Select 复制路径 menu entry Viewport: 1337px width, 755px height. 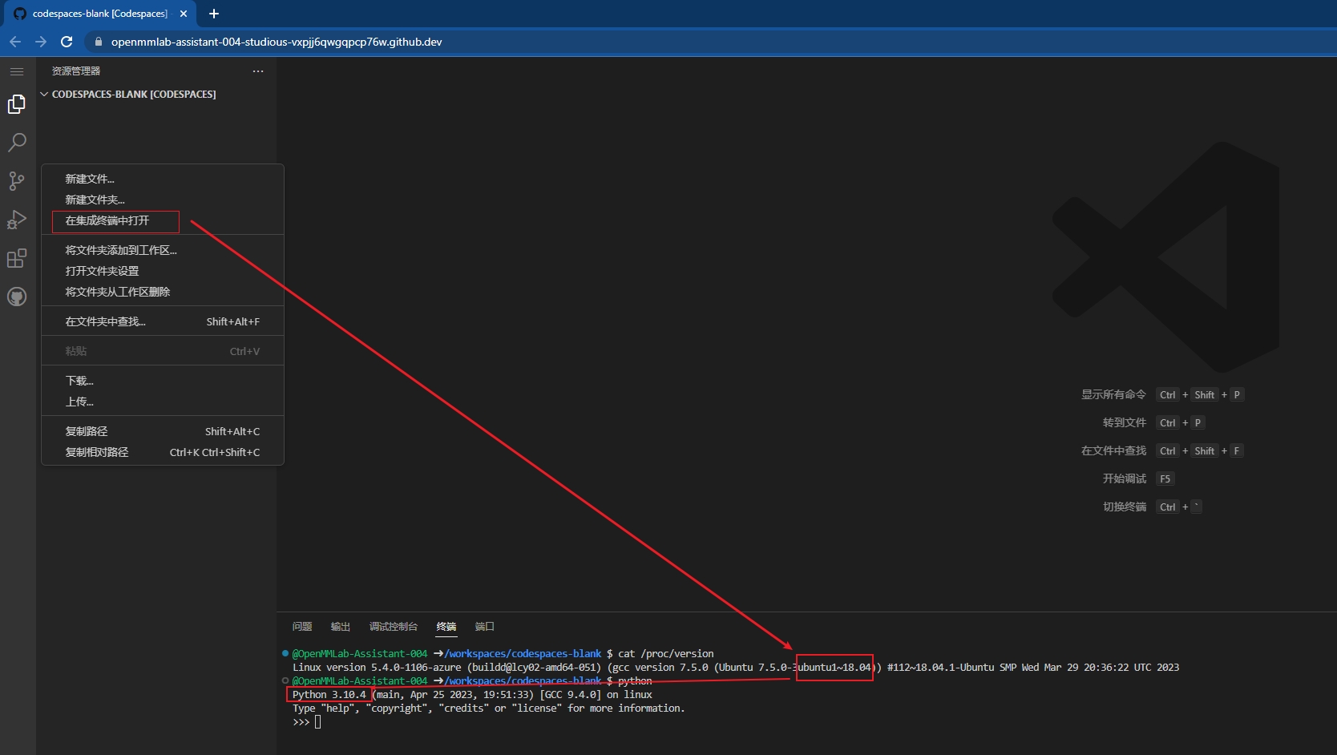87,431
